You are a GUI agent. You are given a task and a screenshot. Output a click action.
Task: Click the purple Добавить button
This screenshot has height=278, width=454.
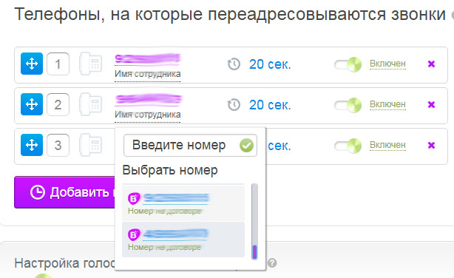65,192
